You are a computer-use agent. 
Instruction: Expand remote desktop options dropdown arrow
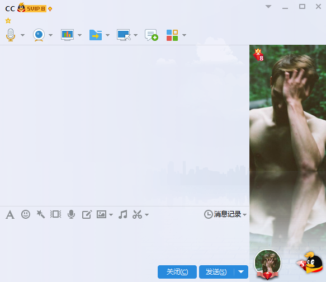[135, 35]
